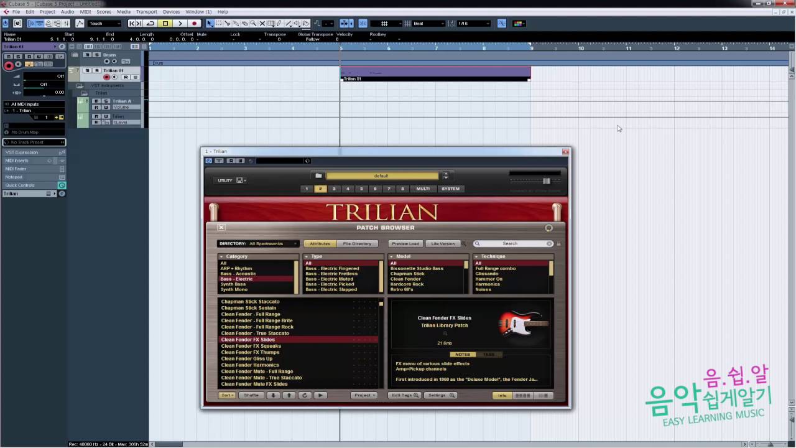Open the File menu
The width and height of the screenshot is (796, 448).
pos(16,12)
